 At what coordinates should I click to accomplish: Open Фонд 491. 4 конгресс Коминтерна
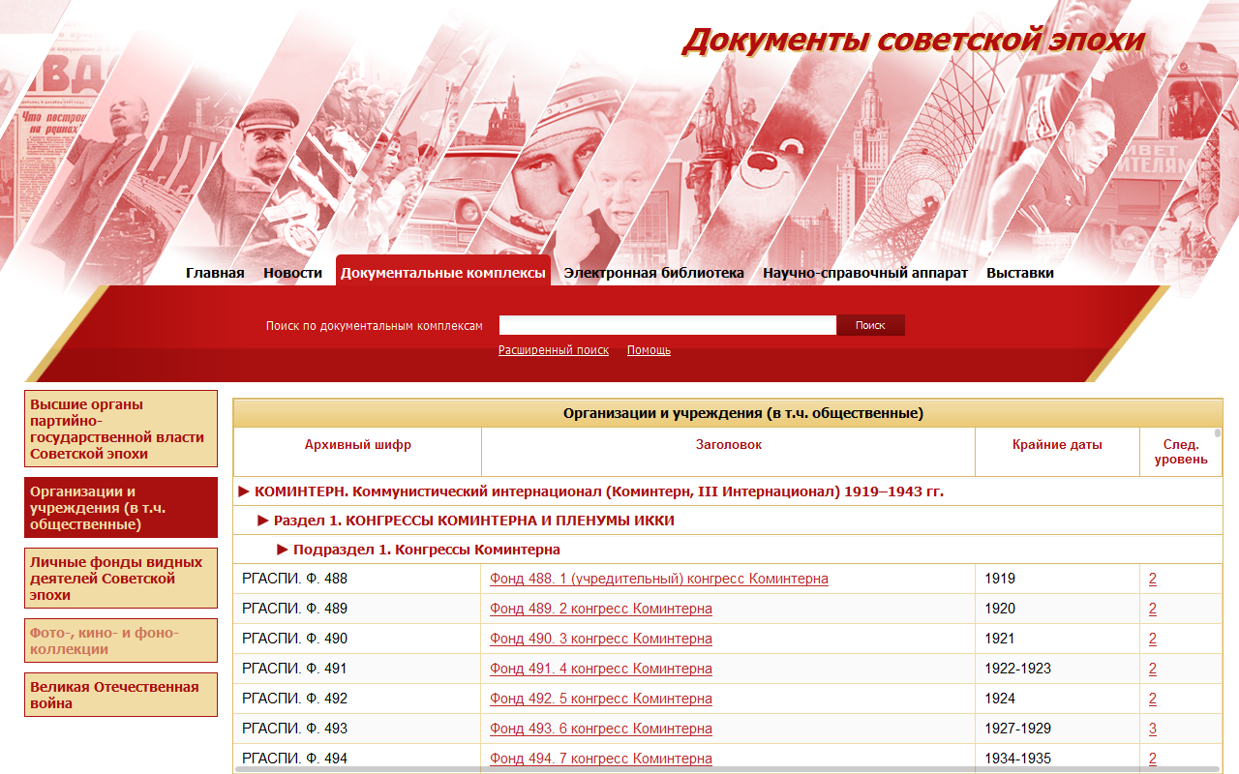coord(601,669)
